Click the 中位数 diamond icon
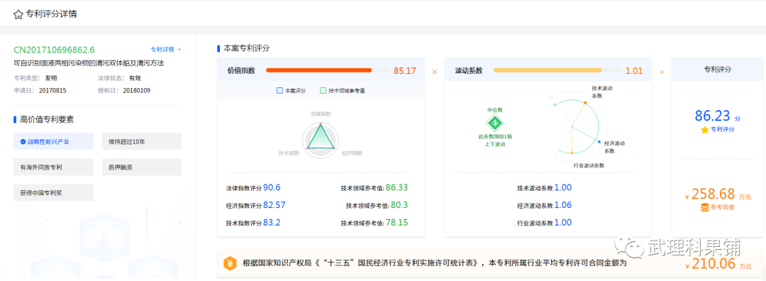 click(495, 123)
